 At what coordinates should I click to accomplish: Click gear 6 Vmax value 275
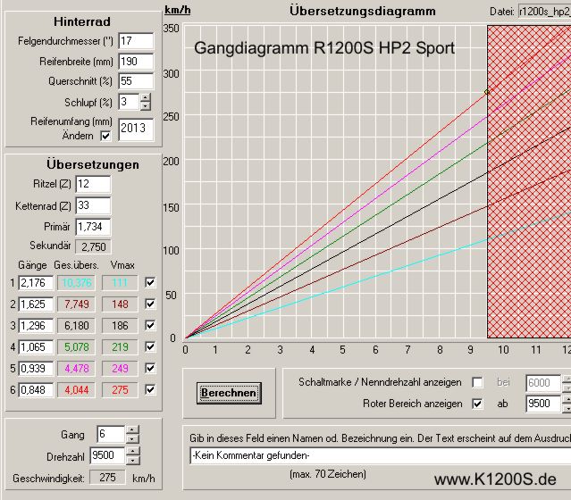coord(120,390)
